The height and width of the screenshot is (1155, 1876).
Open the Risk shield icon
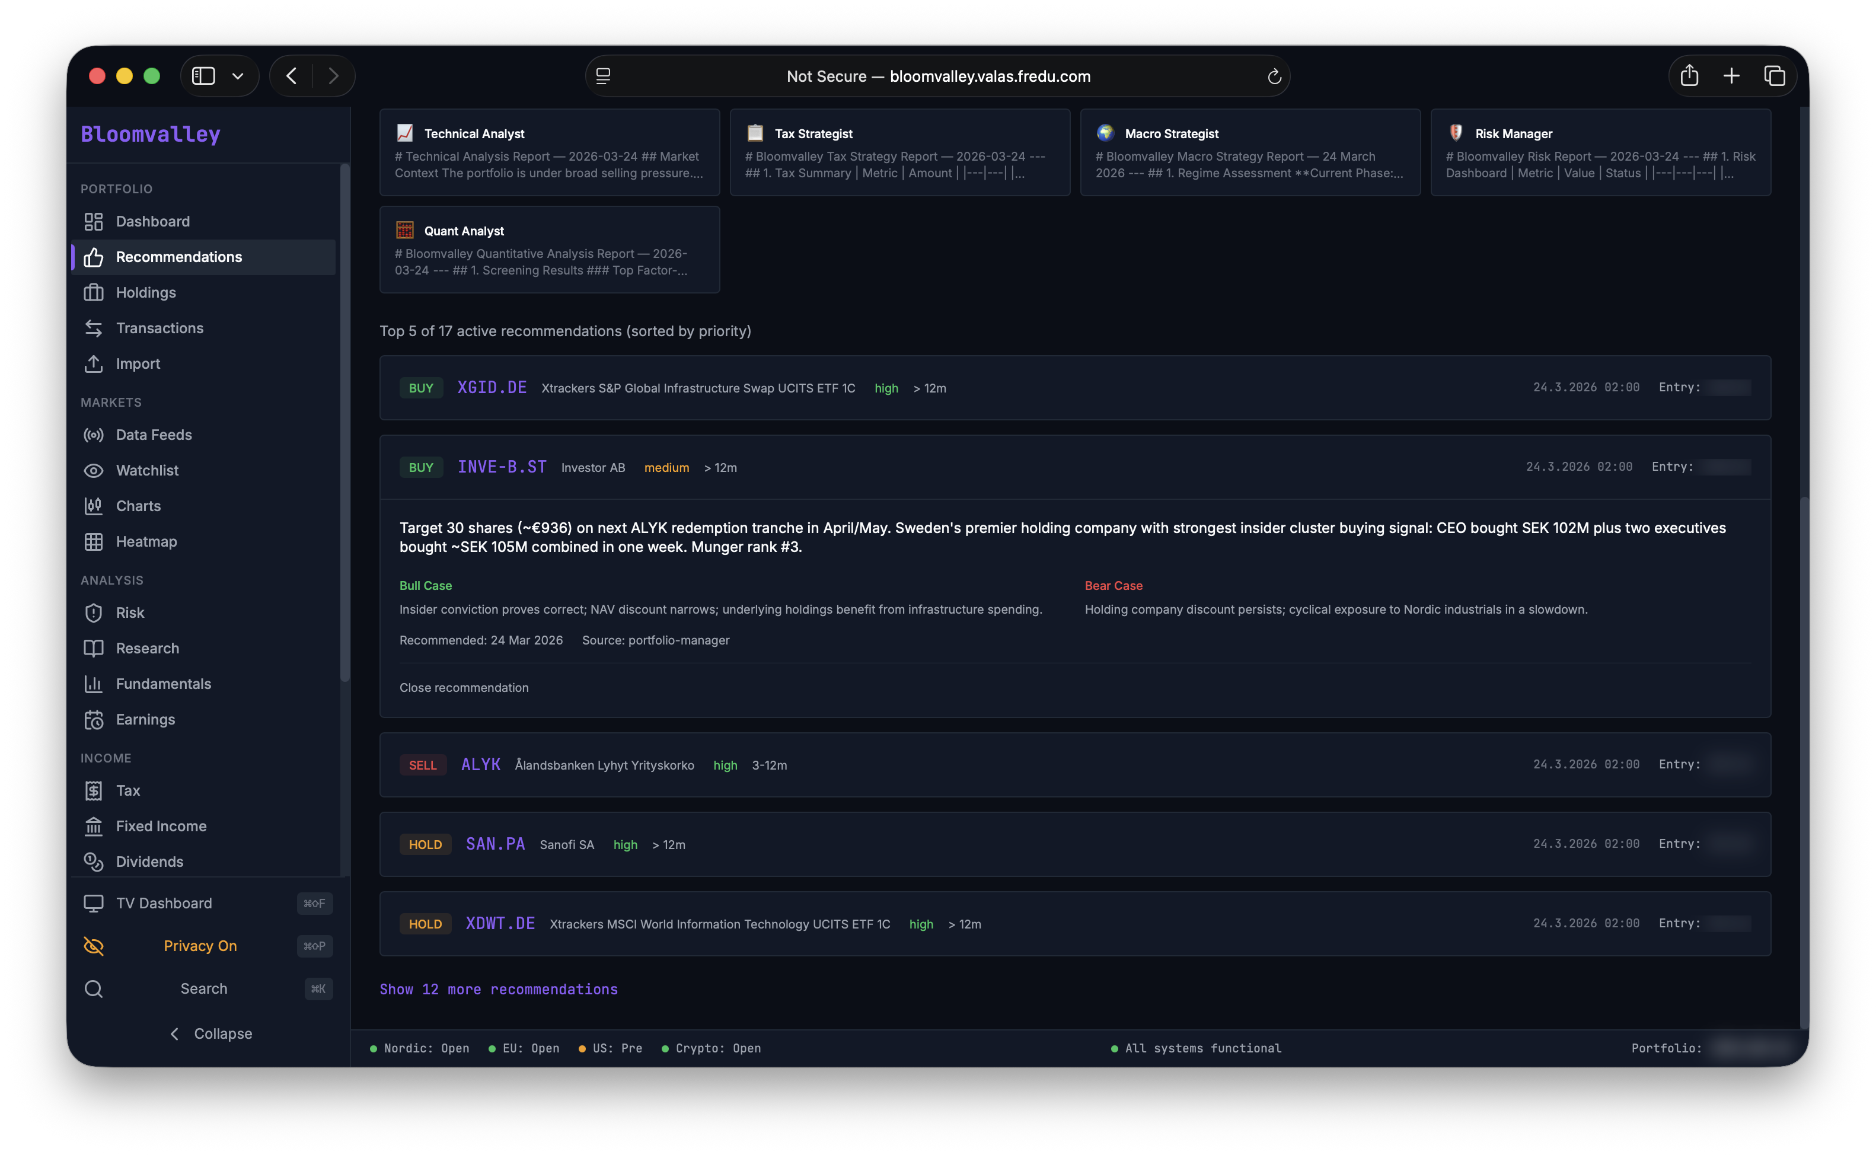tap(93, 612)
